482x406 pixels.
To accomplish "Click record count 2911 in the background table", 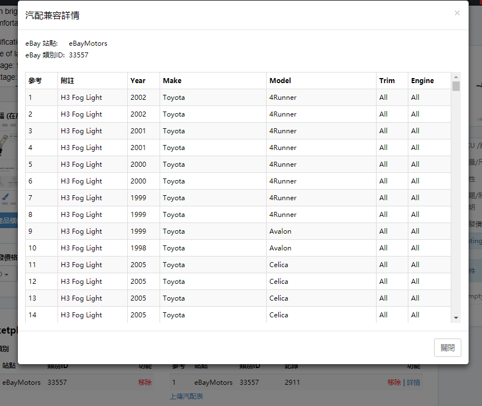I will tap(292, 383).
